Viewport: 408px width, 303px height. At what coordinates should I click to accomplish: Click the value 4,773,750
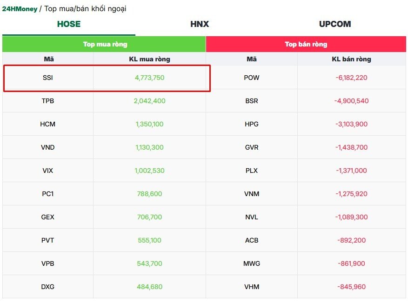pyautogui.click(x=150, y=78)
